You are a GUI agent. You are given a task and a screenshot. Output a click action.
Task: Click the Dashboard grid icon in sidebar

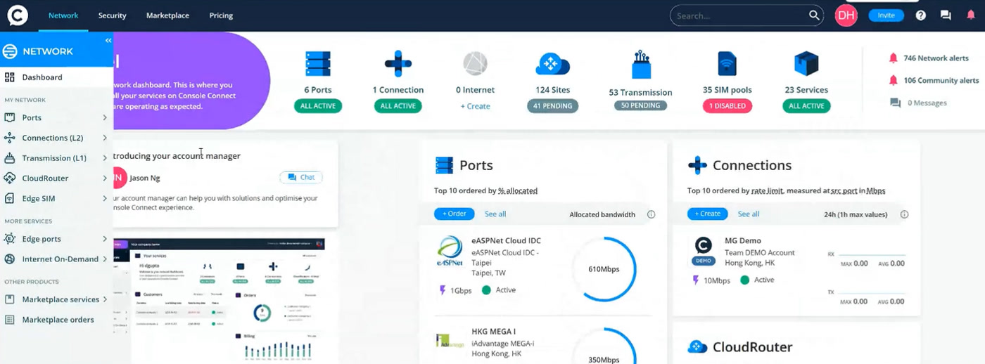coord(10,77)
